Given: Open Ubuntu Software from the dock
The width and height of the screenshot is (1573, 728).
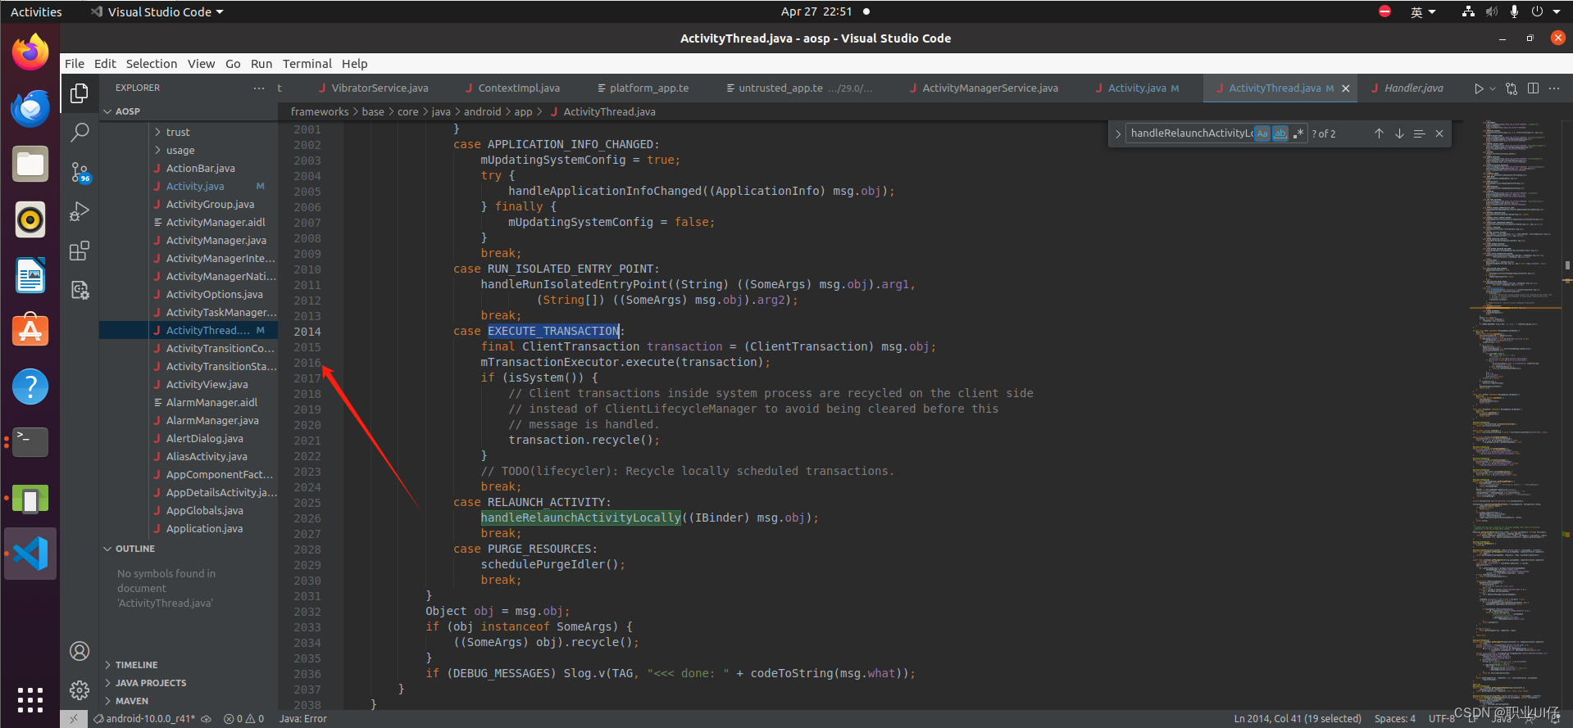Looking at the screenshot, I should coord(30,331).
